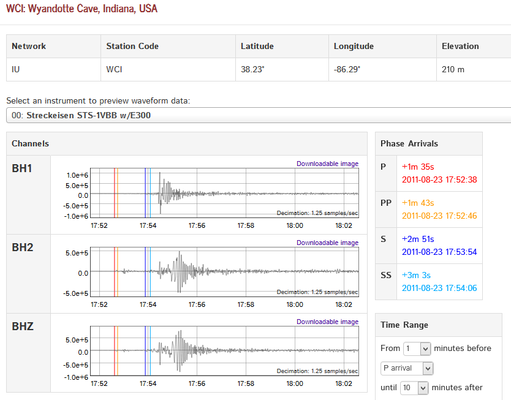Open BHZ Downloadable image link
Screen dimensions: 511x400
pyautogui.click(x=327, y=322)
